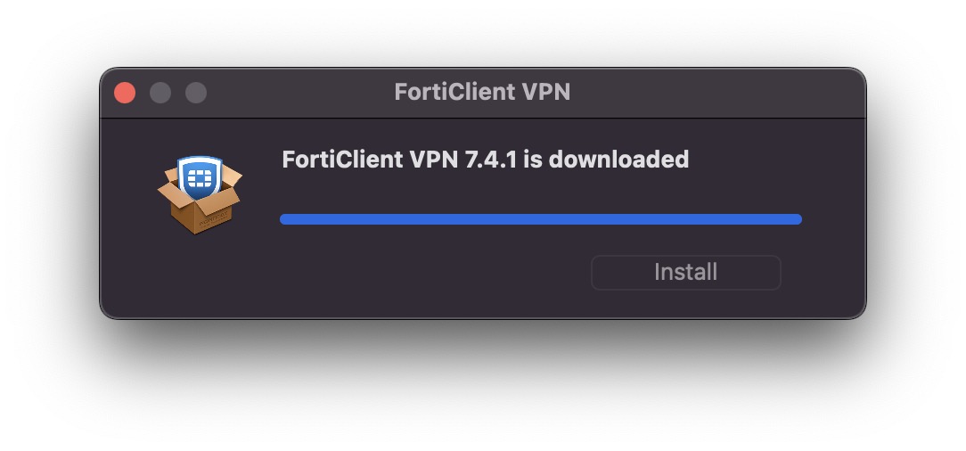Click the right end of the progress bar

click(798, 219)
